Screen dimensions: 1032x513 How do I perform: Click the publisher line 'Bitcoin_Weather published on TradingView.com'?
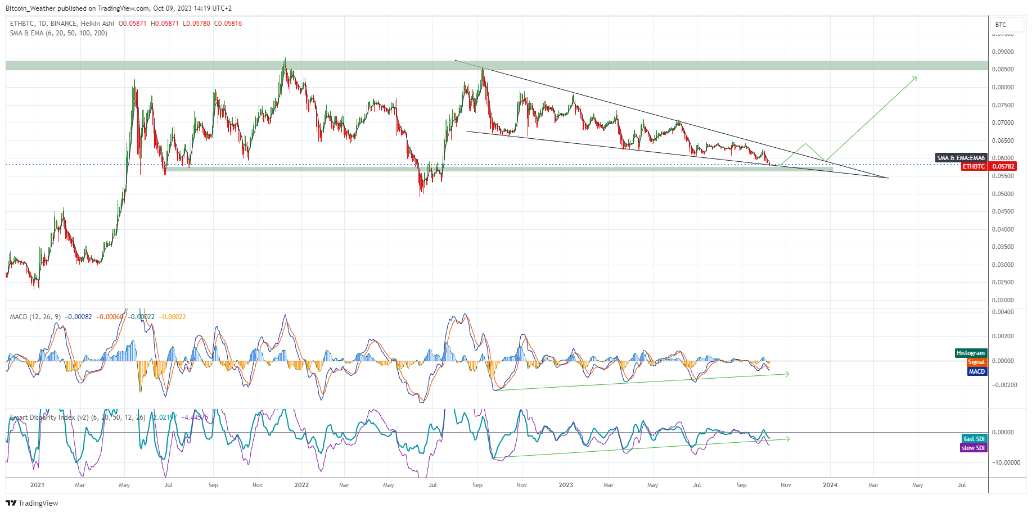[78, 8]
